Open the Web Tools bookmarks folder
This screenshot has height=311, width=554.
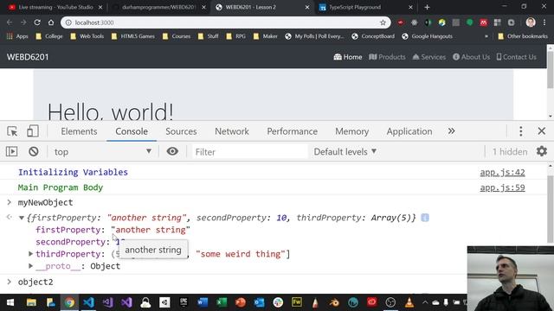tap(87, 36)
